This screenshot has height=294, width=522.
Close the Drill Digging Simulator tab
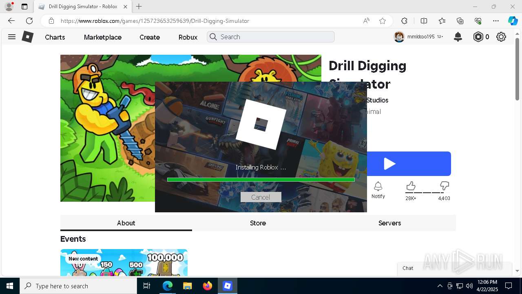(125, 7)
